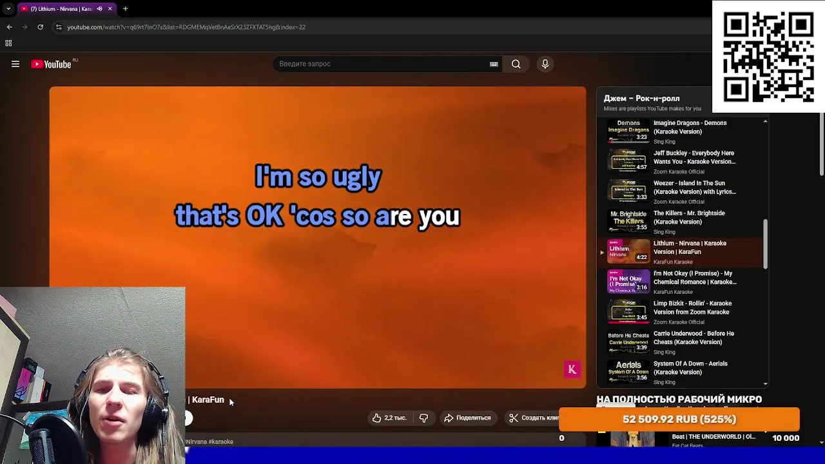Open the on-screen keyboard icon in search box
The width and height of the screenshot is (825, 464).
point(494,64)
